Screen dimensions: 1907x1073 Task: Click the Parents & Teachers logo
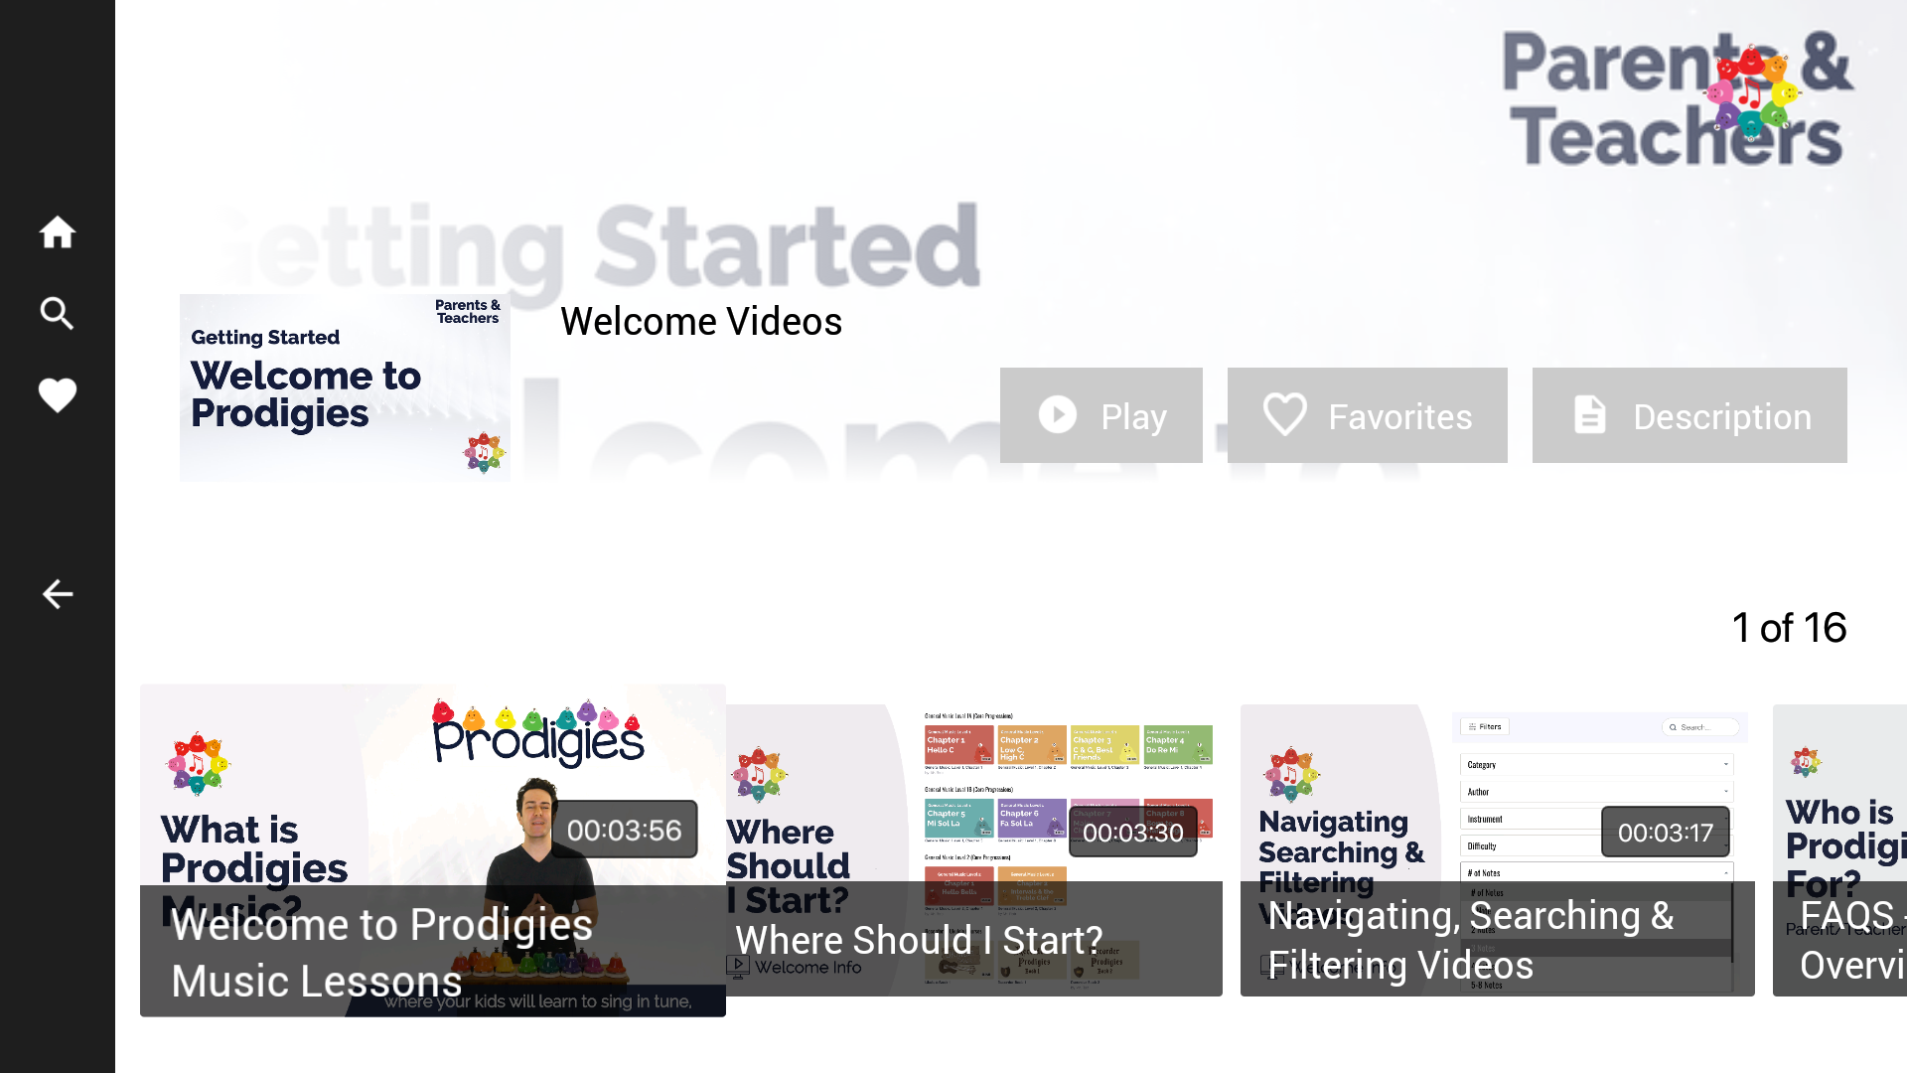coord(1677,97)
